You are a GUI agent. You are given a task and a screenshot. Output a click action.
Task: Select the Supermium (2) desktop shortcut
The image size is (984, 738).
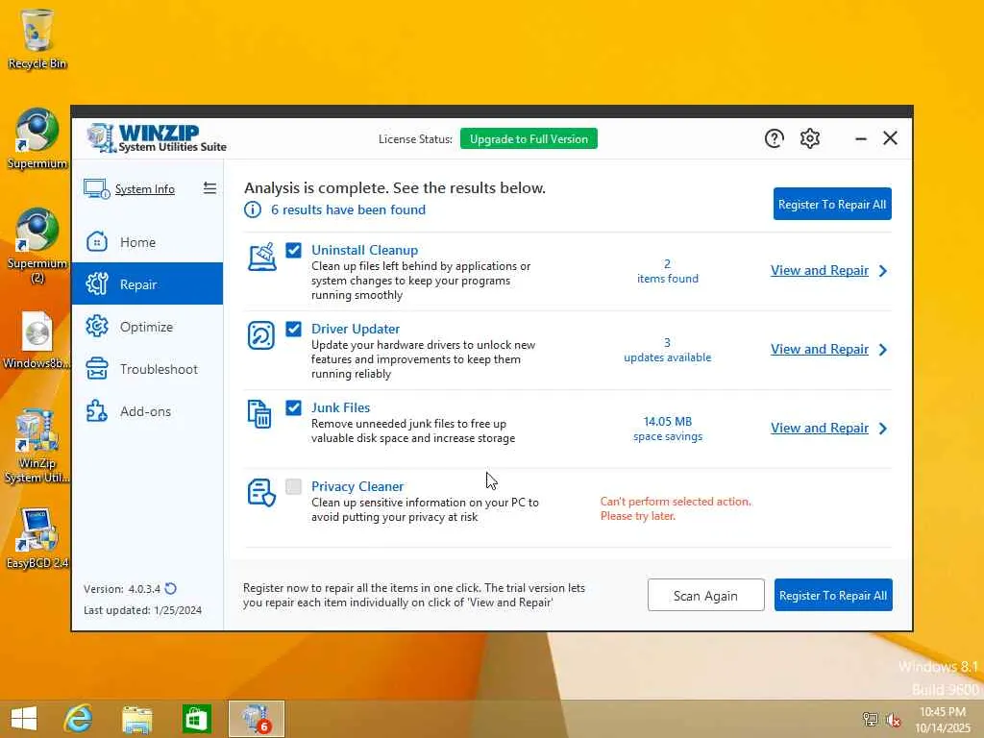tap(37, 245)
